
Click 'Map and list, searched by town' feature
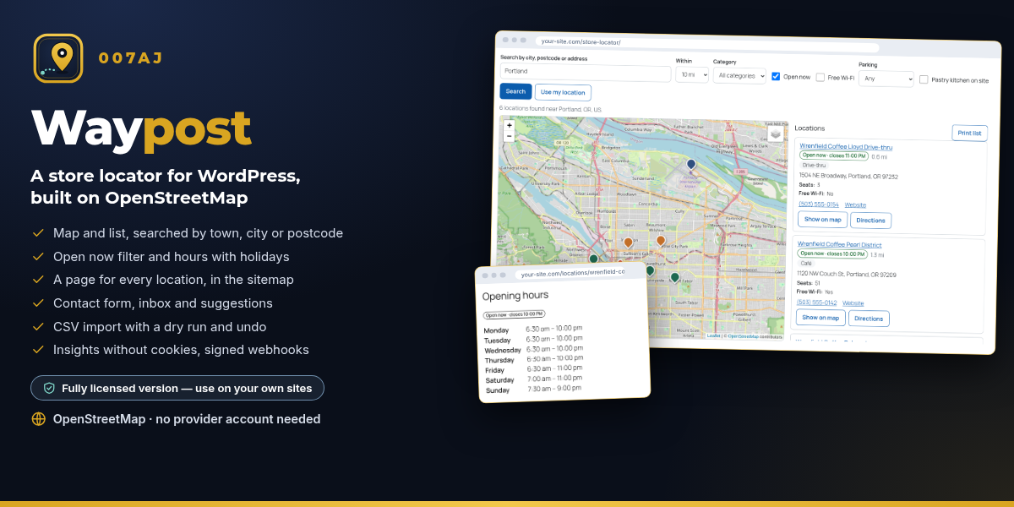tap(198, 233)
